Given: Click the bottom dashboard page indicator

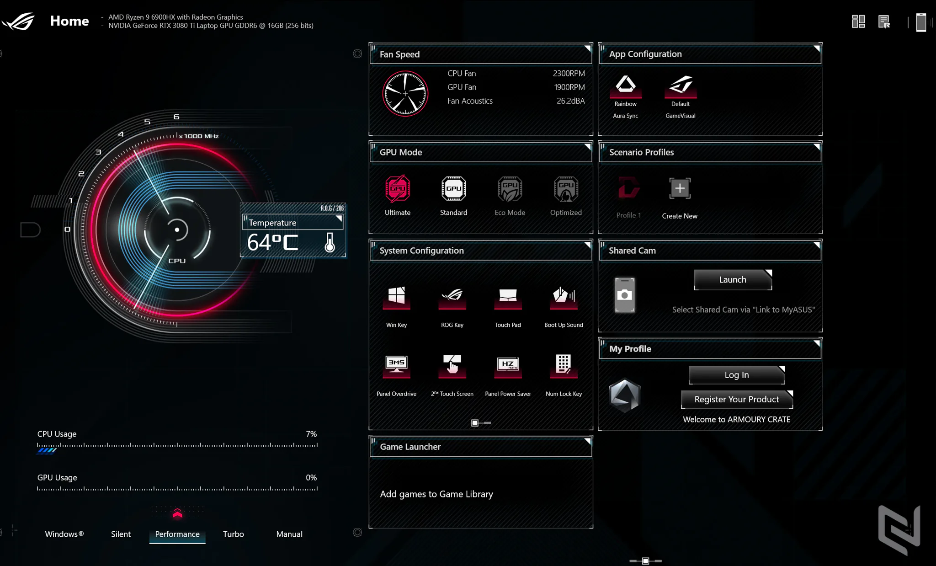Looking at the screenshot, I should point(645,561).
